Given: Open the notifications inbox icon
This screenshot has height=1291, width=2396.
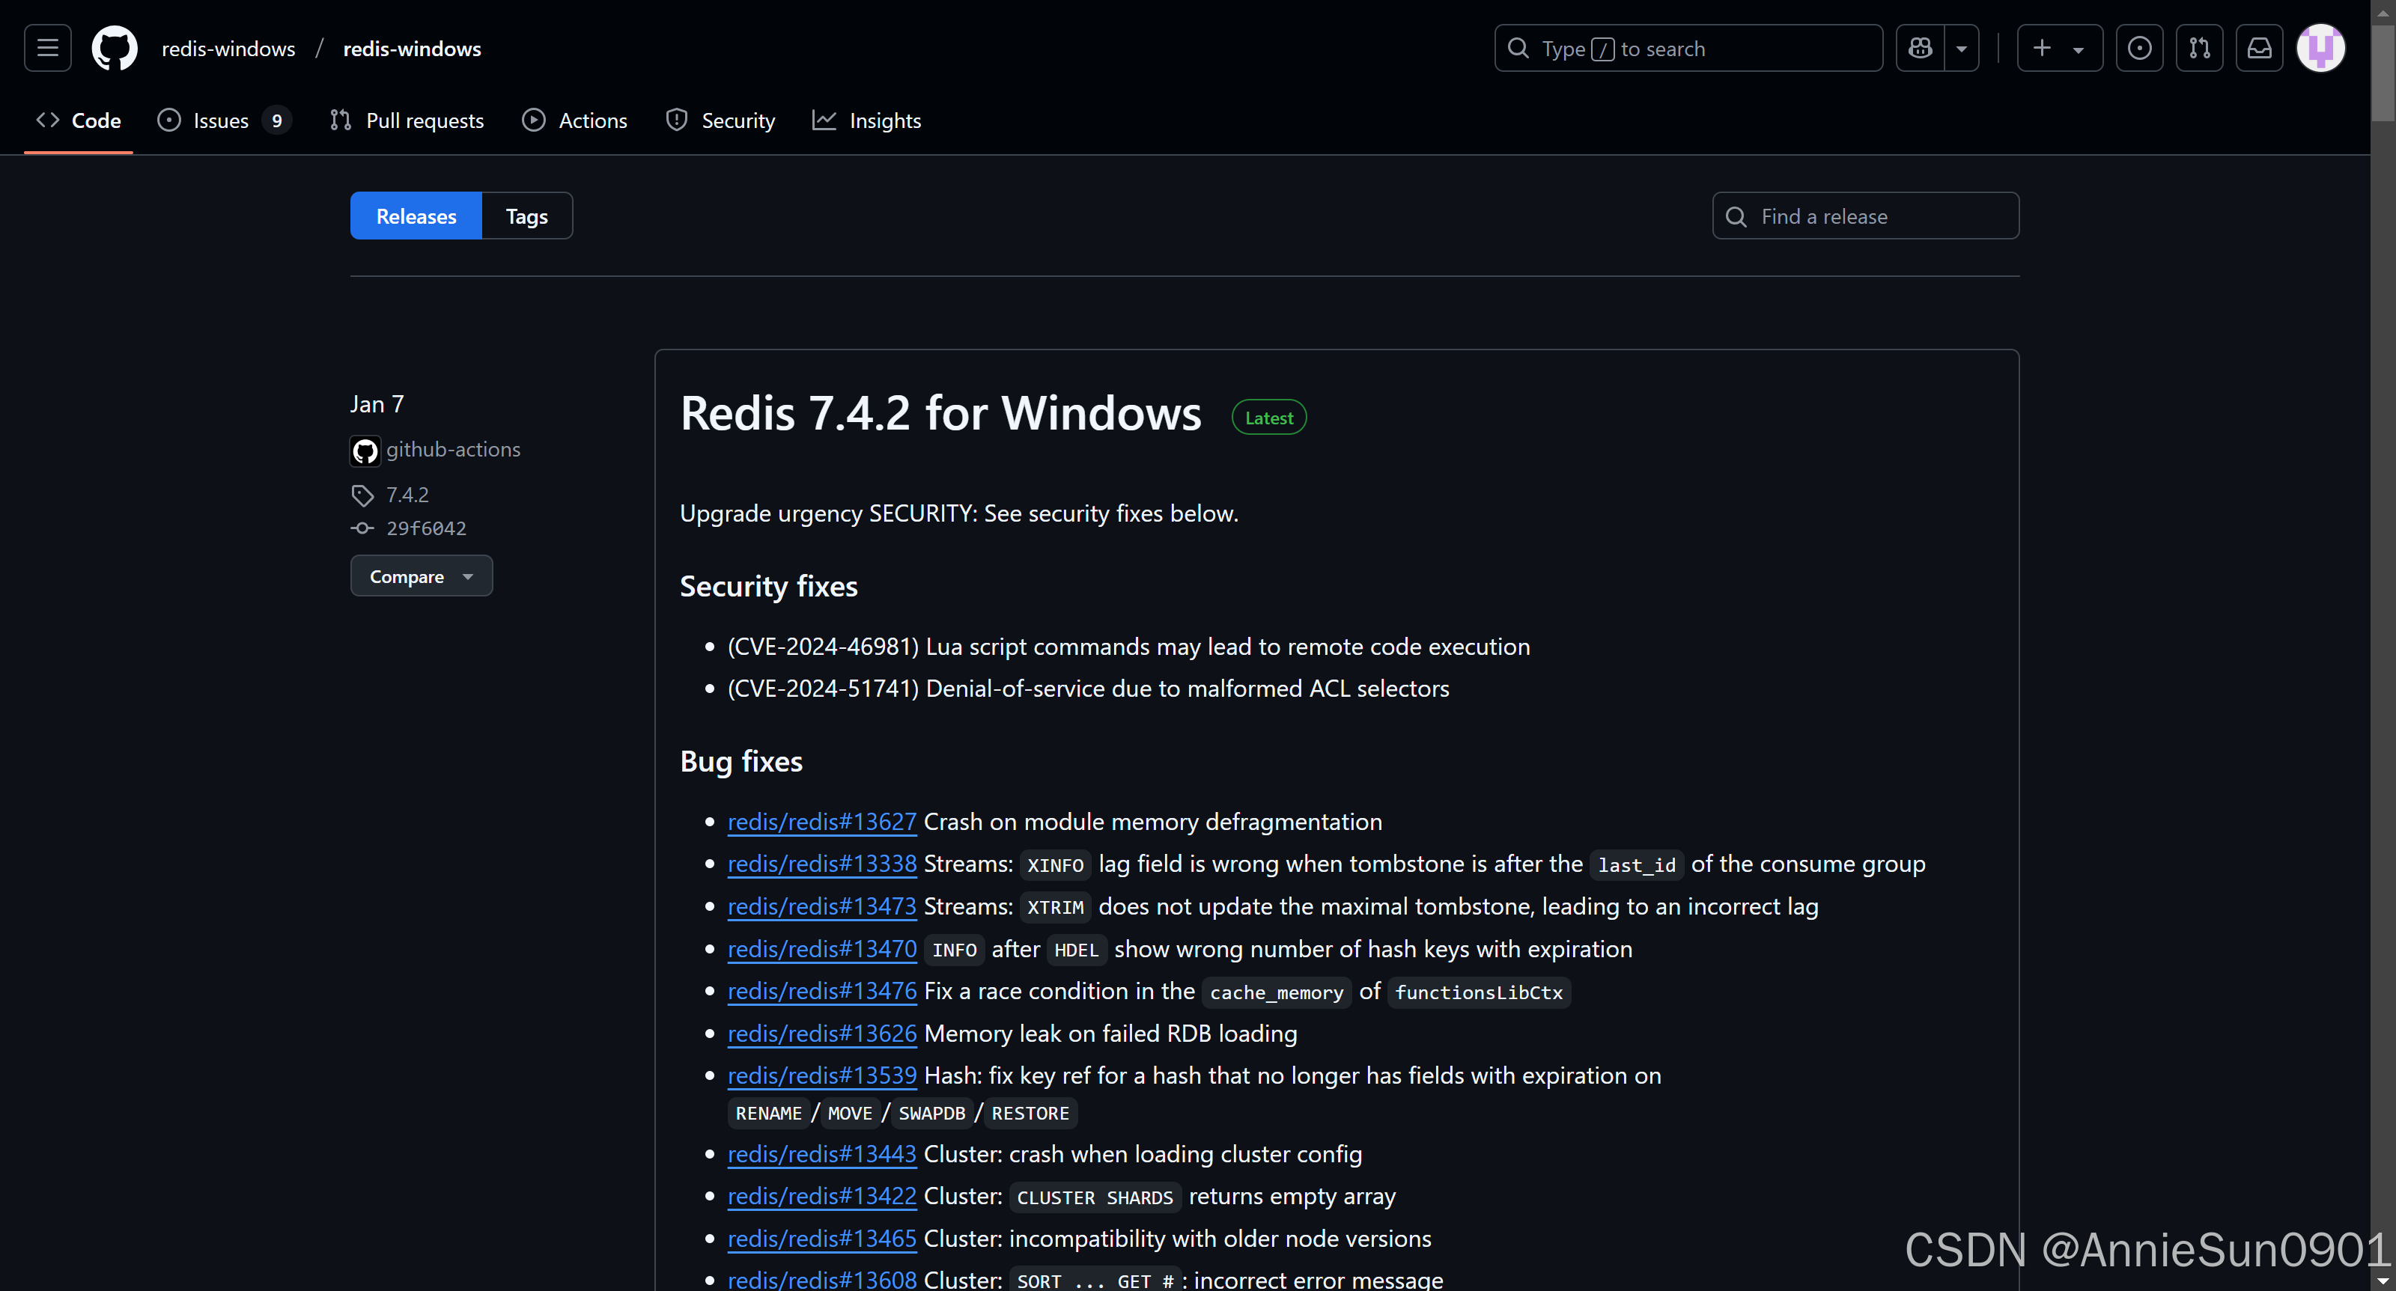Looking at the screenshot, I should (x=2259, y=49).
